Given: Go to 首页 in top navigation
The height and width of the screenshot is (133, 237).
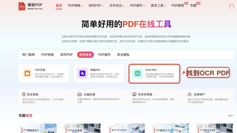Looking at the screenshot, I should [x=59, y=6].
